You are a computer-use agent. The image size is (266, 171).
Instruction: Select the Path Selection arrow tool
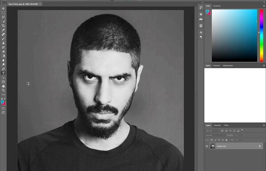tap(4, 77)
